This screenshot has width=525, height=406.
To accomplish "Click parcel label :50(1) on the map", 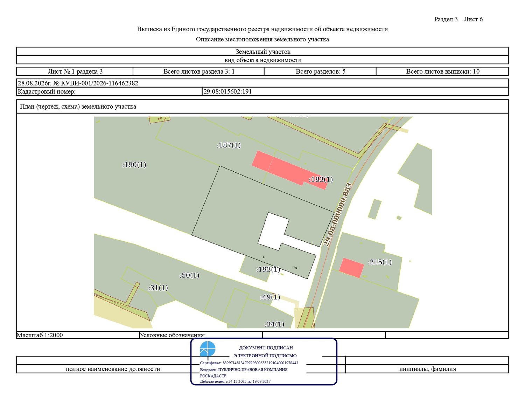I will tap(189, 275).
